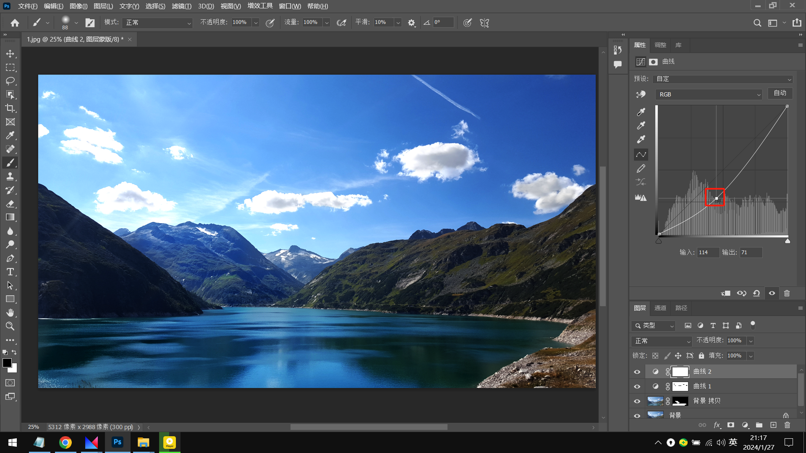Select the Rectangle shape tool

point(10,299)
